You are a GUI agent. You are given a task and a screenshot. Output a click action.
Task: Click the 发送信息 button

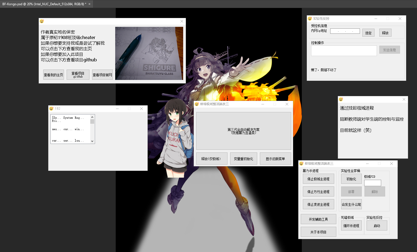(390, 50)
